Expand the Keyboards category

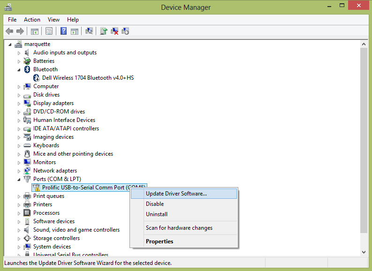19,145
